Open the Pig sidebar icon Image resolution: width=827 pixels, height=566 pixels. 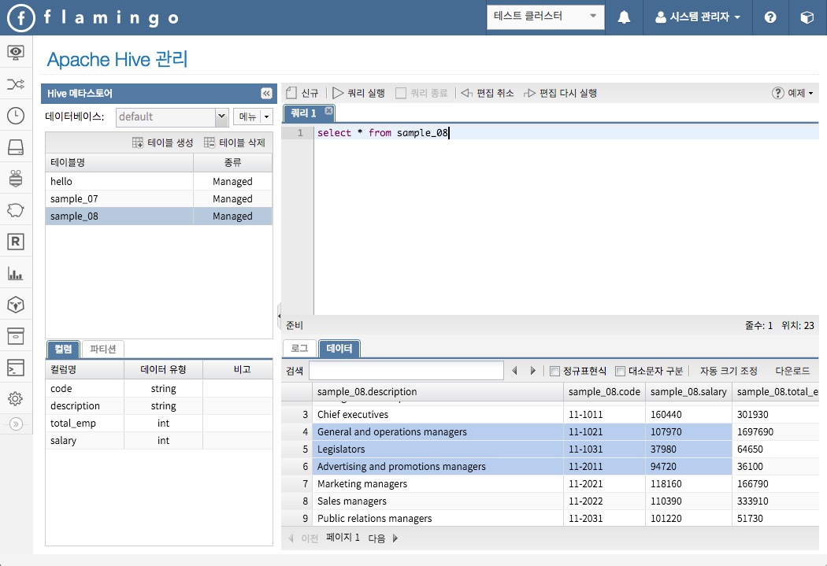coord(16,210)
